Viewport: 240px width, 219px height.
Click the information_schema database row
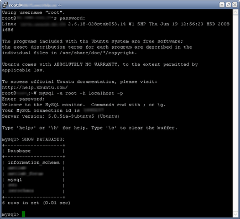point(34,163)
